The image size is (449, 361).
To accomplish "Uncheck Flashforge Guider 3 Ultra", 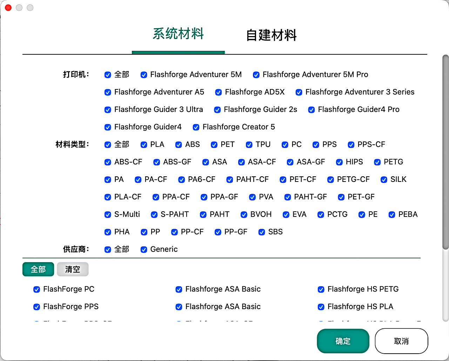I will click(108, 110).
